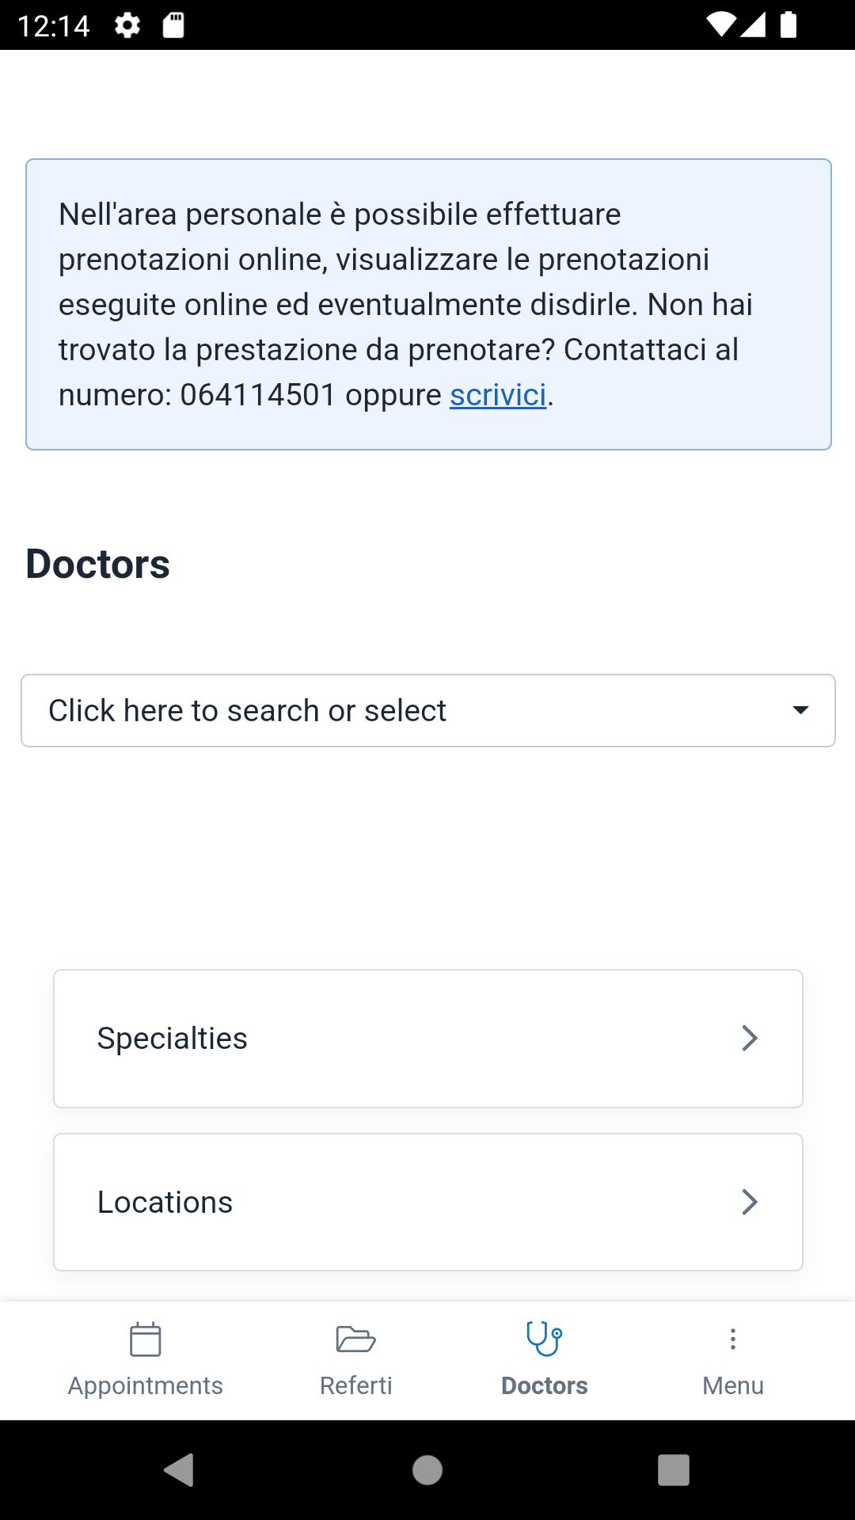Tap the Referti folder icon

point(355,1339)
